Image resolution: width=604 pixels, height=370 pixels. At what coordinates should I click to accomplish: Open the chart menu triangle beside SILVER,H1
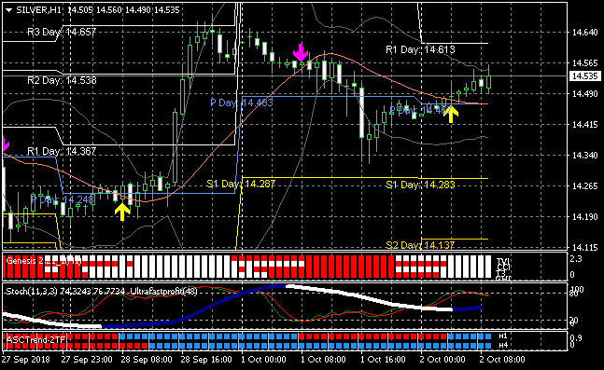point(9,10)
